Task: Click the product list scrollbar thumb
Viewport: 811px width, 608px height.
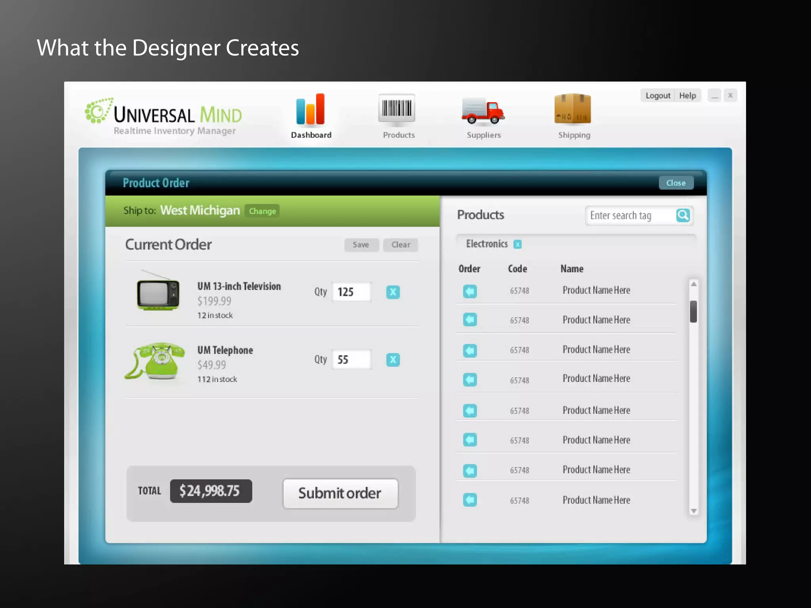Action: pos(693,312)
